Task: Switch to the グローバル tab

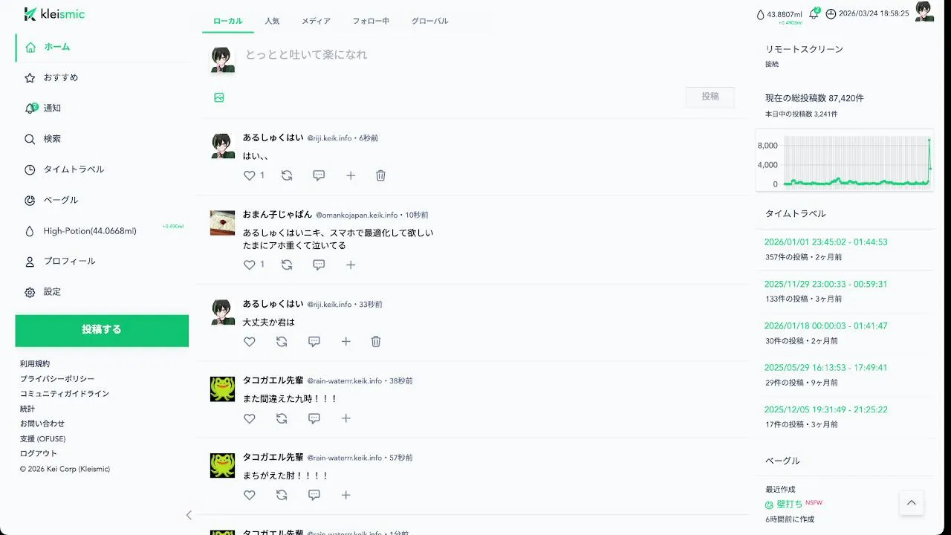Action: pyautogui.click(x=430, y=21)
